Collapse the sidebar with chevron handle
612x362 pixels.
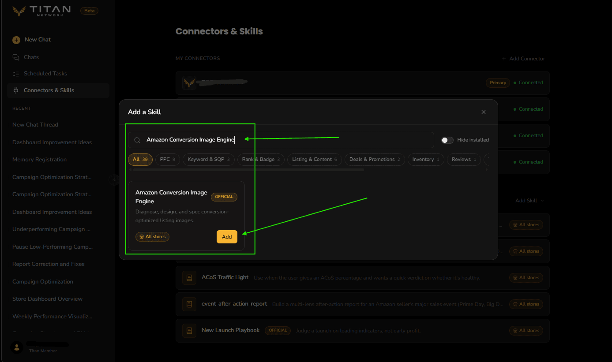pyautogui.click(x=114, y=180)
